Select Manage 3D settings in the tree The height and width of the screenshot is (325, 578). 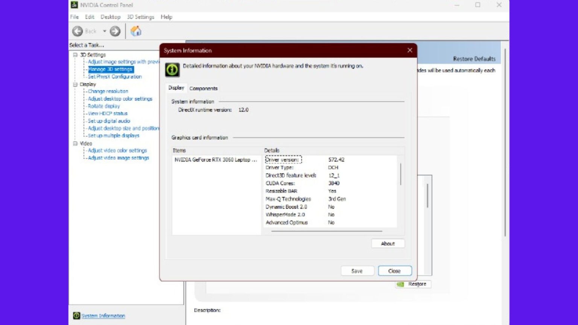click(111, 69)
